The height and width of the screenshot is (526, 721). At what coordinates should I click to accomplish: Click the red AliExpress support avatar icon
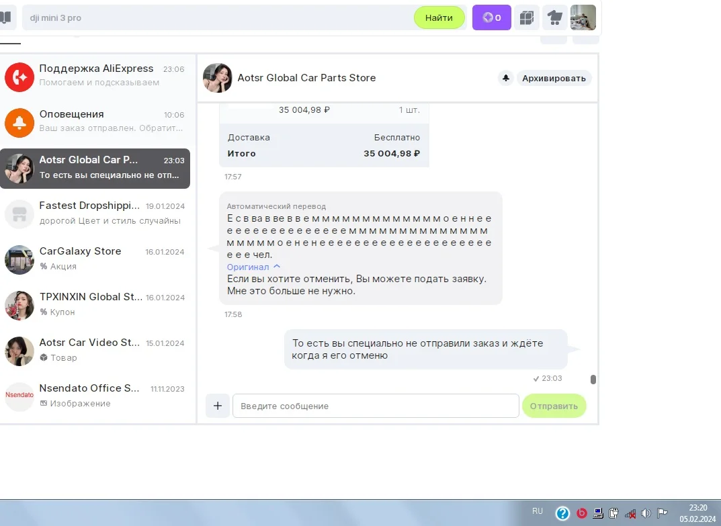click(19, 77)
